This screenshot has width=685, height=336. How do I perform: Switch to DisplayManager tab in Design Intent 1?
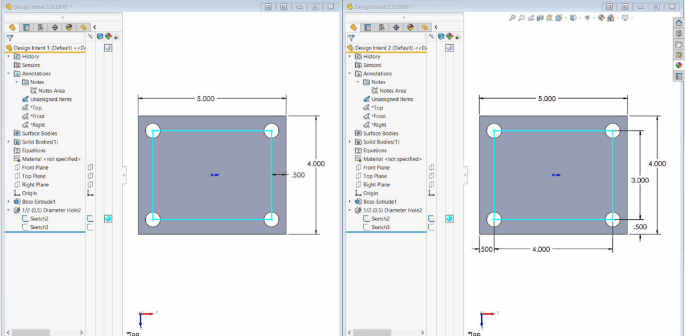(69, 27)
